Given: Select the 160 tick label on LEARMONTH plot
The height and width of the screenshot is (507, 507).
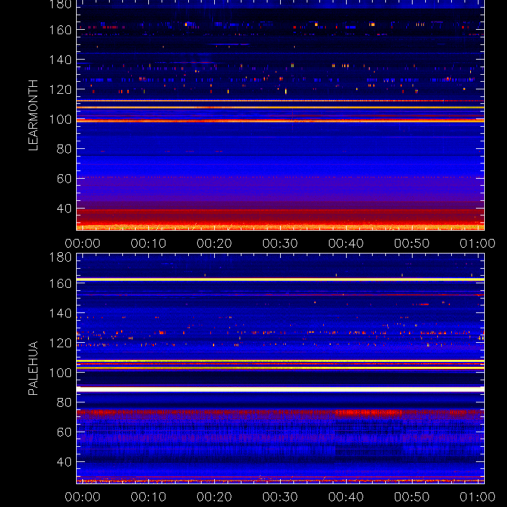Looking at the screenshot, I should pyautogui.click(x=60, y=30).
